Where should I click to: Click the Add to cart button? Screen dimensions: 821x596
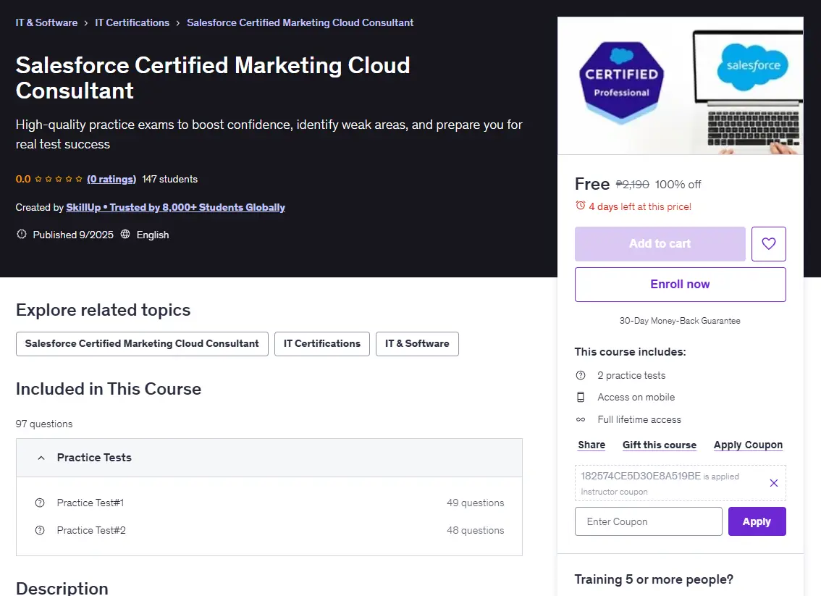(660, 243)
